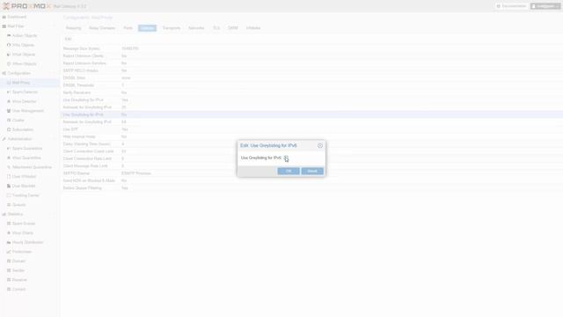Select the Netmask for Greylisting IPv4 row
The image size is (563, 317).
click(x=311, y=107)
